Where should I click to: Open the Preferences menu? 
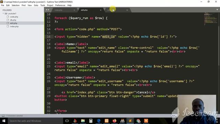[x=60, y=5]
